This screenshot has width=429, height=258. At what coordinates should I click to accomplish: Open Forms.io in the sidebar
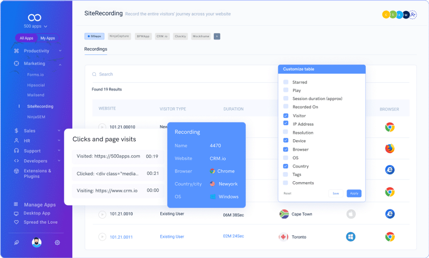(x=36, y=75)
